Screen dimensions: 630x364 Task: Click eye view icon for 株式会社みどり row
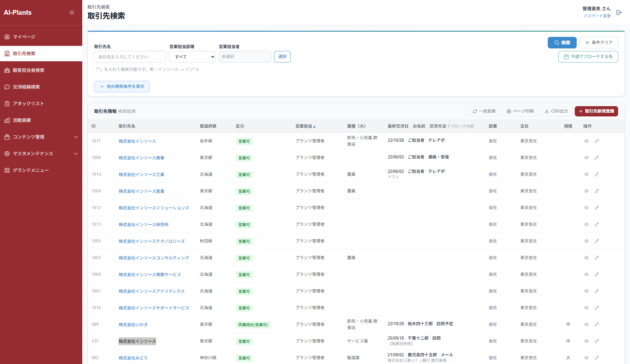tap(586, 358)
